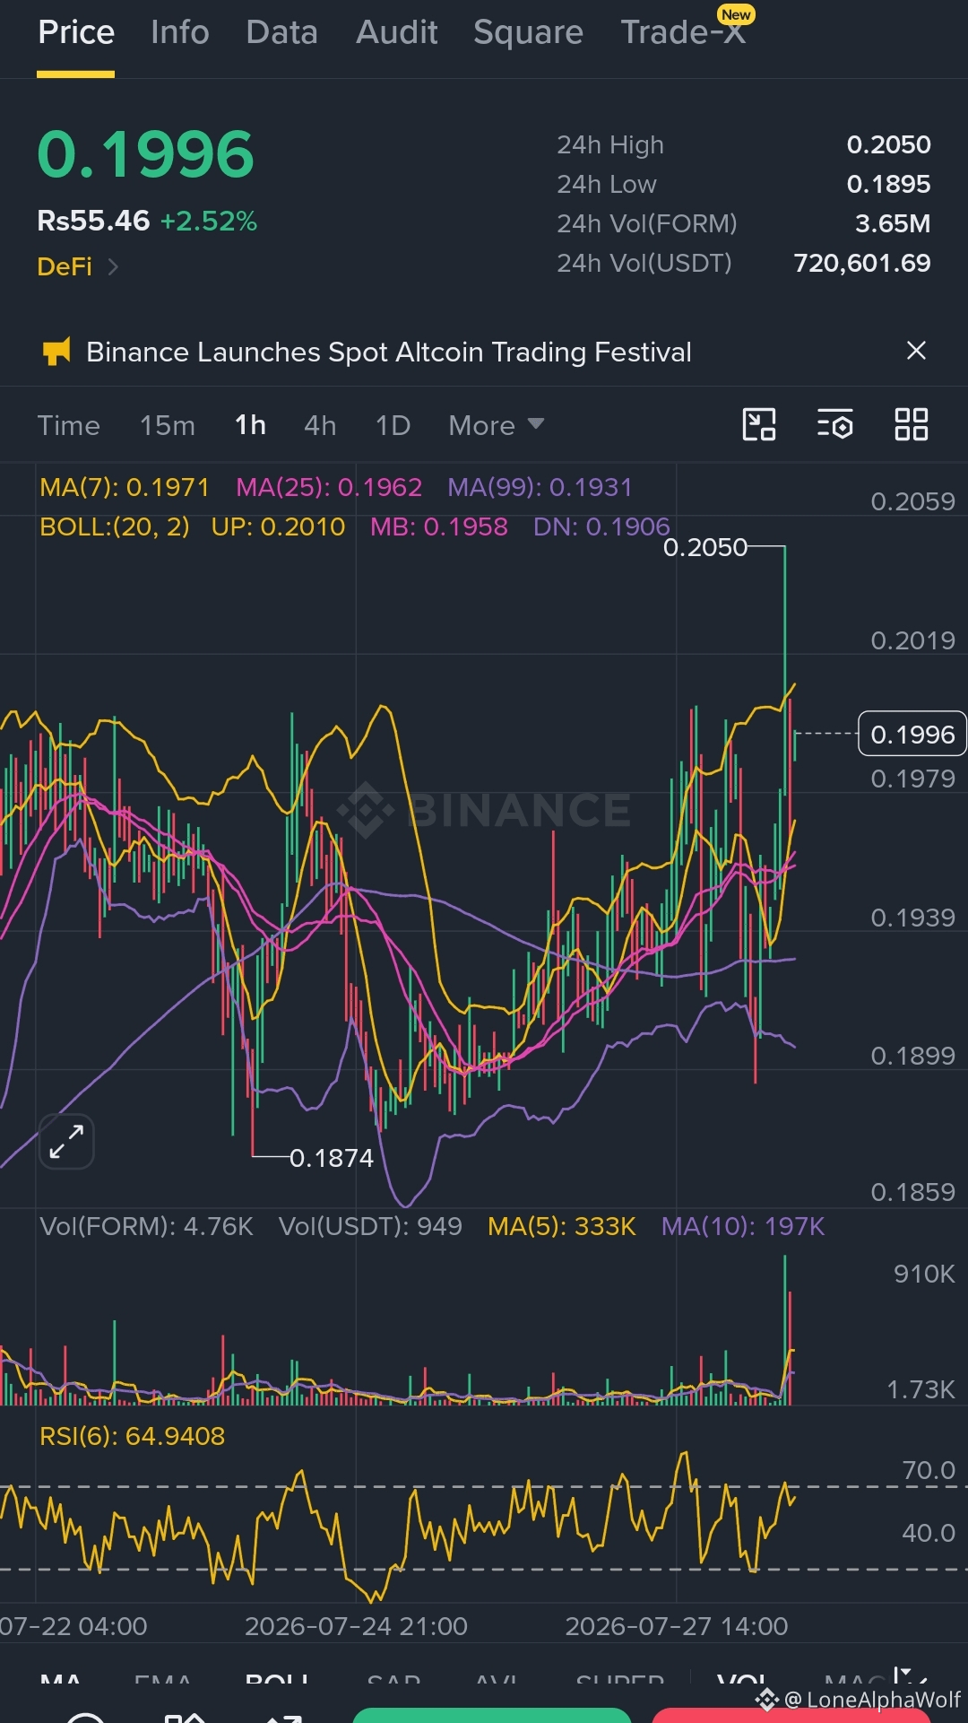Tap the +2.52% change value
The image size is (968, 1723).
(x=209, y=221)
